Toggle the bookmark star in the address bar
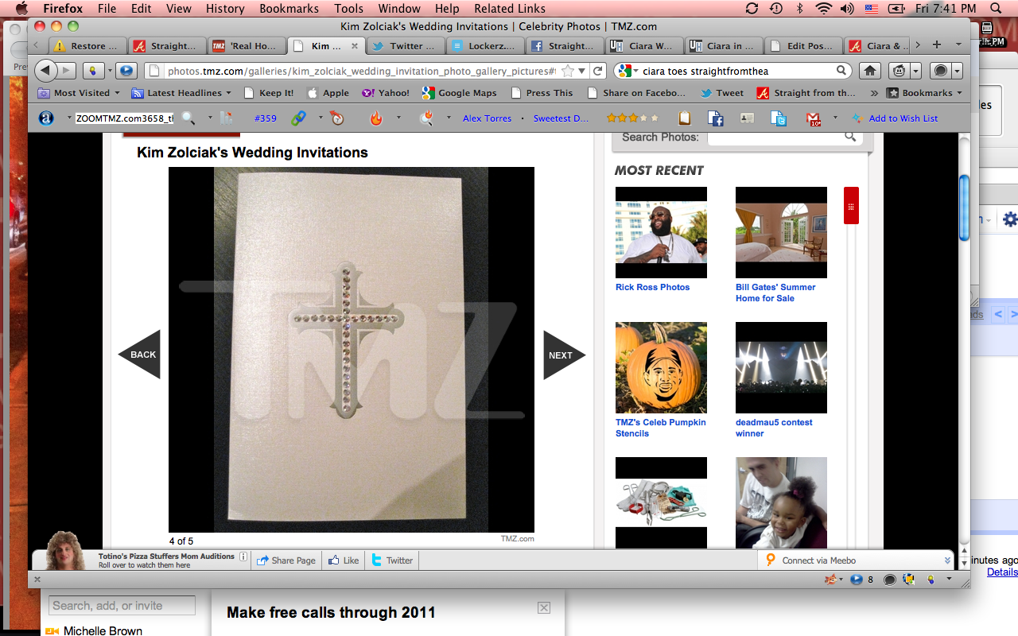 coord(567,71)
